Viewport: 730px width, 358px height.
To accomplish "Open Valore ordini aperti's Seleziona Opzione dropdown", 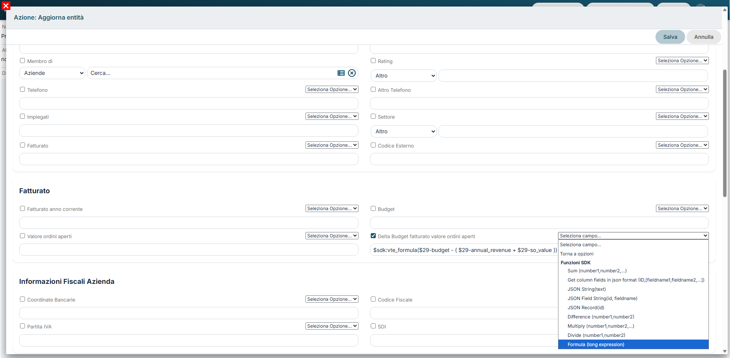I will (x=332, y=236).
